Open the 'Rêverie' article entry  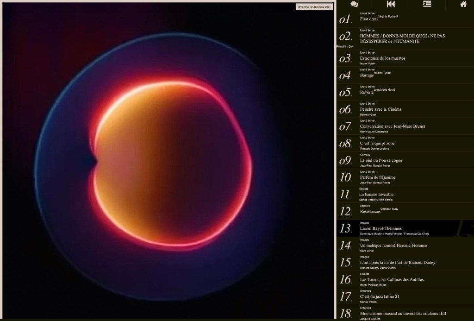[367, 92]
